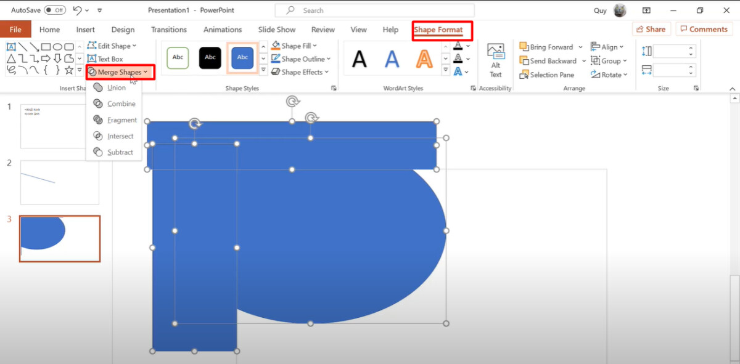740x364 pixels.
Task: Insert a Text Box from ribbon
Action: [x=105, y=59]
